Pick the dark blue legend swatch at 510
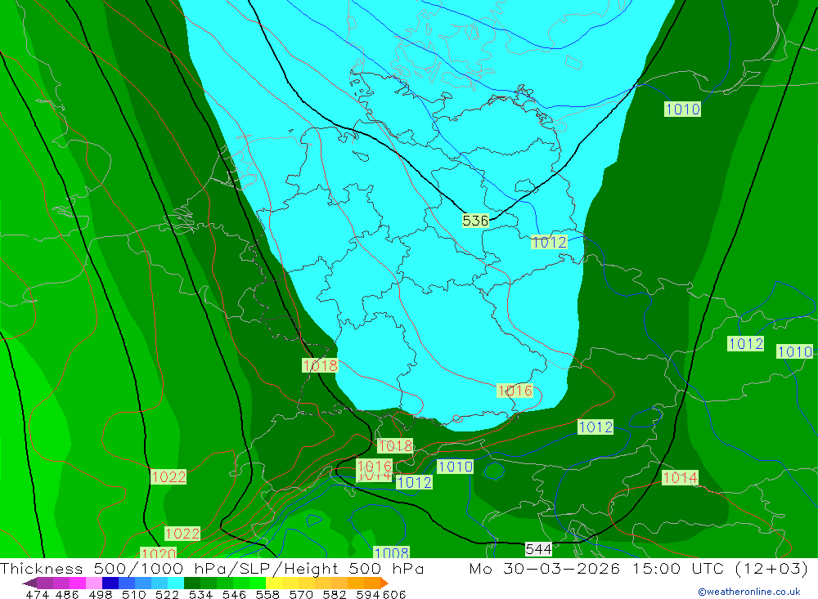The height and width of the screenshot is (599, 818). [110, 583]
